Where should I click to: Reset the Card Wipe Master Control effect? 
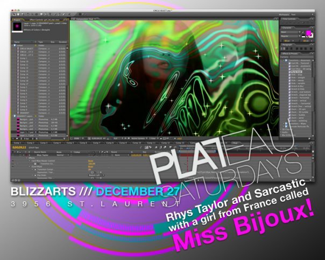point(90,161)
